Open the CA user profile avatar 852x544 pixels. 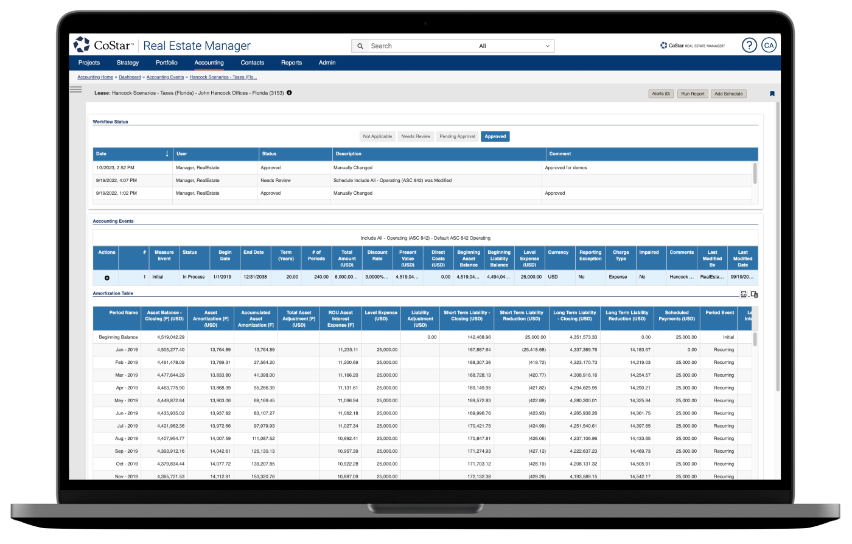tap(769, 46)
